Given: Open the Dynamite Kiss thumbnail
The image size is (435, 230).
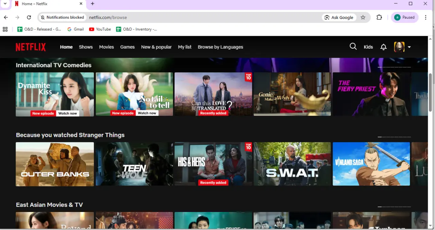Looking at the screenshot, I should 55,94.
